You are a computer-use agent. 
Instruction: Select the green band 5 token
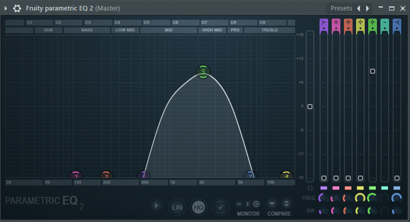(x=203, y=71)
